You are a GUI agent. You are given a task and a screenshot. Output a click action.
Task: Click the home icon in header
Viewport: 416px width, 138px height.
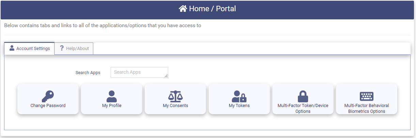click(x=183, y=9)
